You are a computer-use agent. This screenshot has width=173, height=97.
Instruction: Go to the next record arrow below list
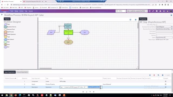(90, 92)
